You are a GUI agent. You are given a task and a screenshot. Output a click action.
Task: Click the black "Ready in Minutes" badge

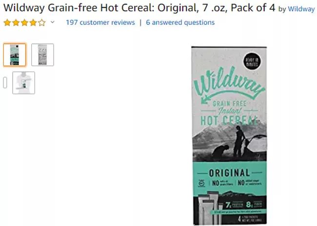251,61
